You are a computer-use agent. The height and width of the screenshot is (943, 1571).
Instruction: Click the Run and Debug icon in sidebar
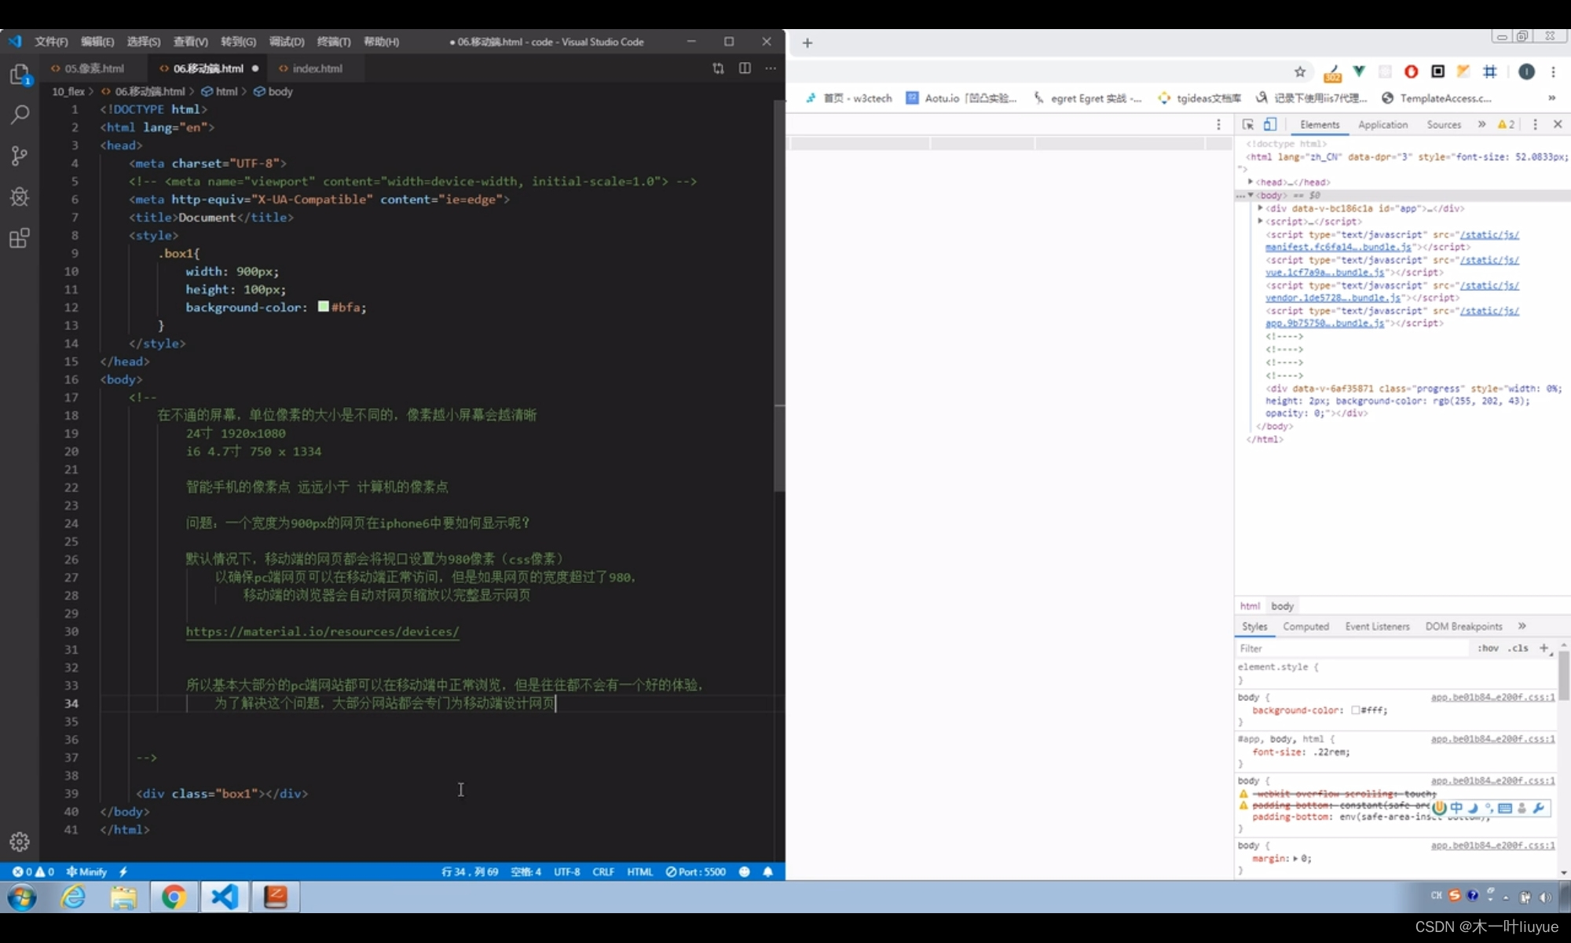pyautogui.click(x=20, y=196)
